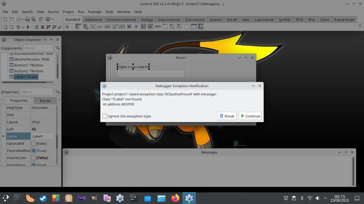Select the TMemo component icon
Image resolution: width=364 pixels, height=204 pixels.
(x=115, y=27)
